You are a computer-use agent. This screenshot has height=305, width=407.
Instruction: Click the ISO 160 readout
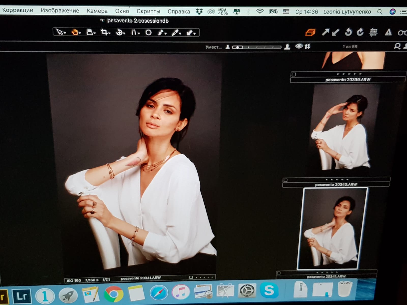74,281
